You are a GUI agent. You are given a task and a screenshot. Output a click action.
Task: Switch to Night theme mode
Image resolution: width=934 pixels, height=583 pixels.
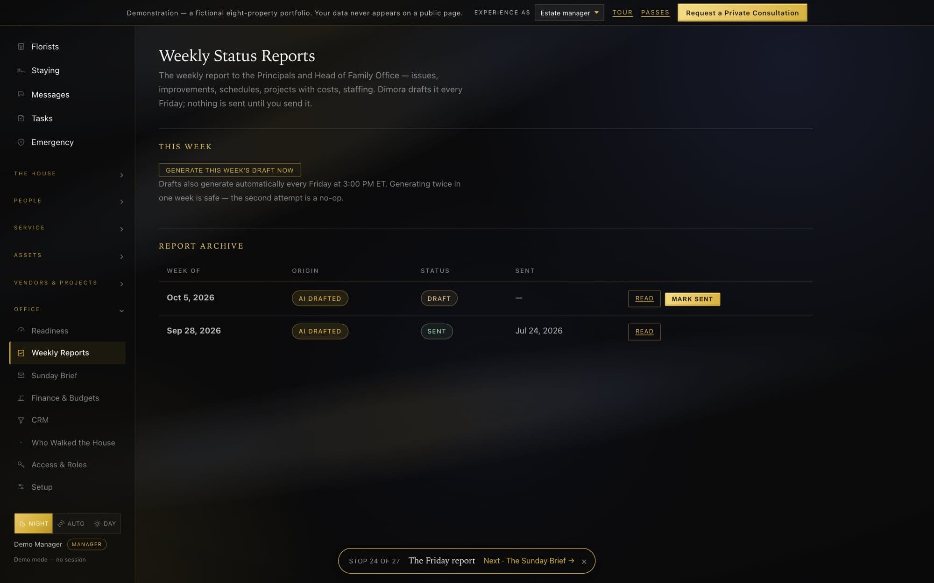click(34, 523)
